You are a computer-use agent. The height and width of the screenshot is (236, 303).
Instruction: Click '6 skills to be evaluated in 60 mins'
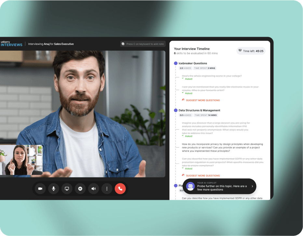196,53
